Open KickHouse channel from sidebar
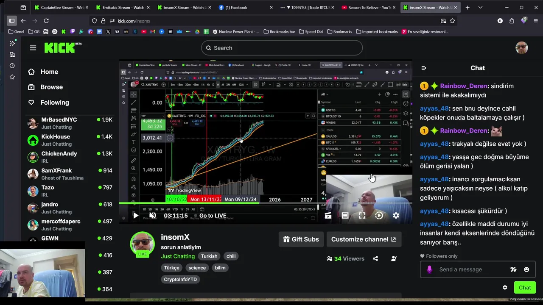The height and width of the screenshot is (305, 543). tap(70, 140)
